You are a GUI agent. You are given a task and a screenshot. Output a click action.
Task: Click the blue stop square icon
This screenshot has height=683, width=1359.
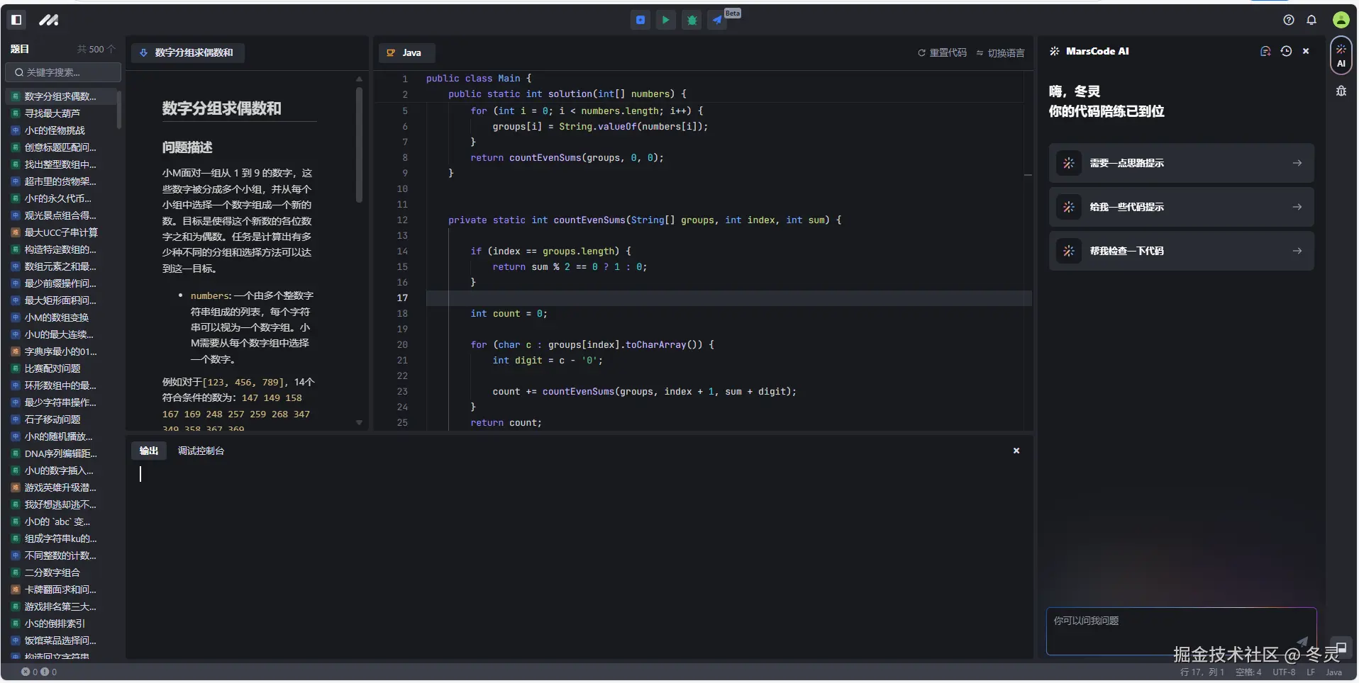coord(640,21)
